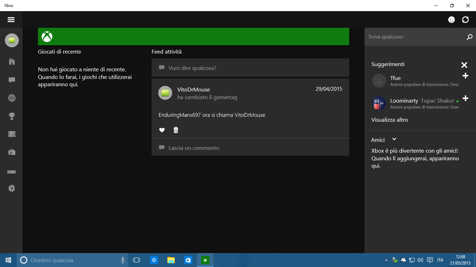Click the Cortana microphone icon

tap(123, 260)
